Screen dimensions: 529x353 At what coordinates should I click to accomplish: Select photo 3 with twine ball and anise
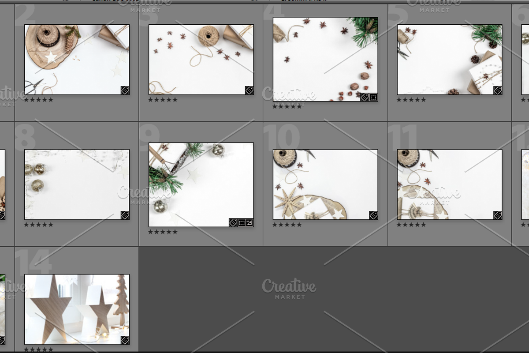click(x=201, y=60)
